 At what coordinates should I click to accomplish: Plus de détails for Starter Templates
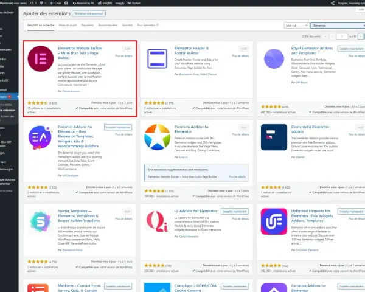123,218
